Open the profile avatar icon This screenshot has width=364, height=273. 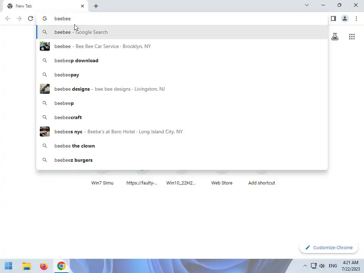(345, 18)
